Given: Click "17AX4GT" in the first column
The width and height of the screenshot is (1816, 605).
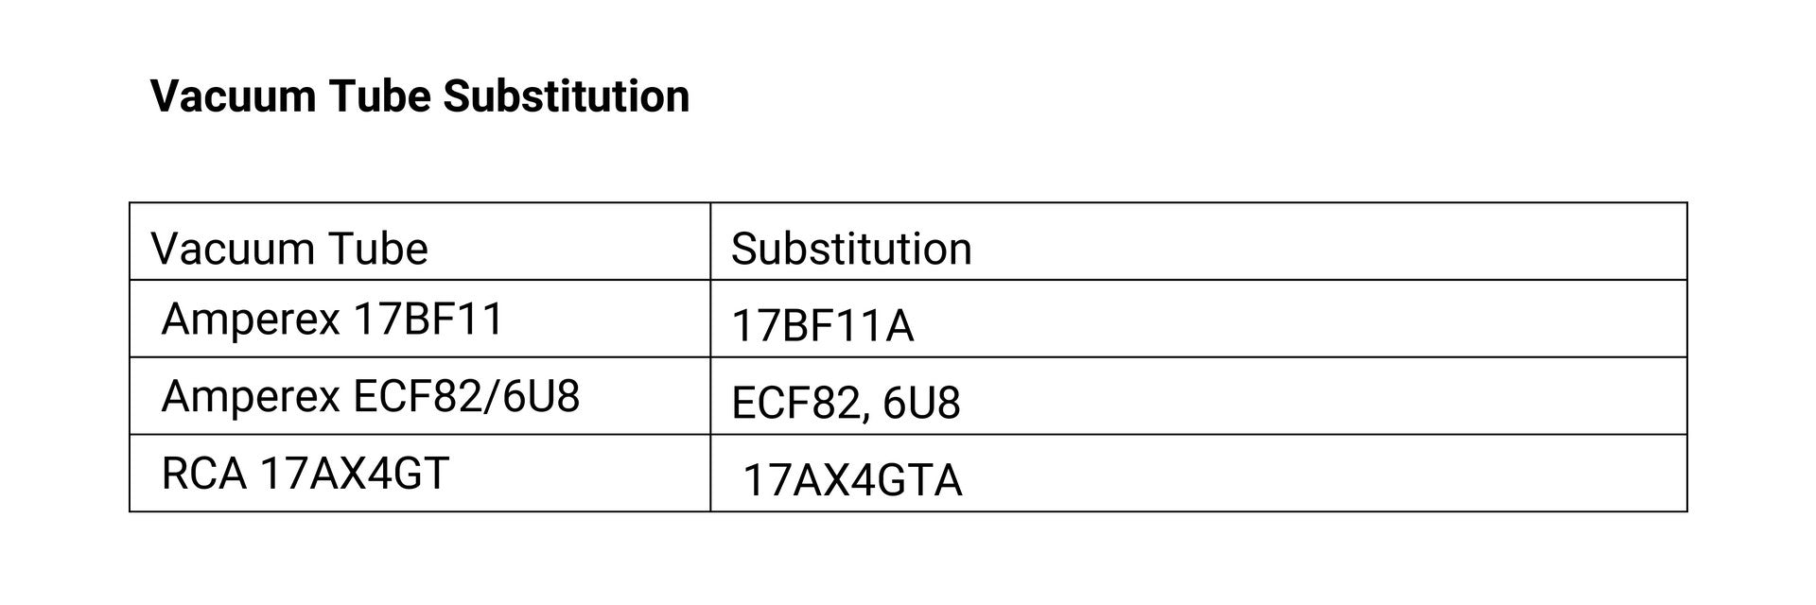Looking at the screenshot, I should pyautogui.click(x=354, y=474).
